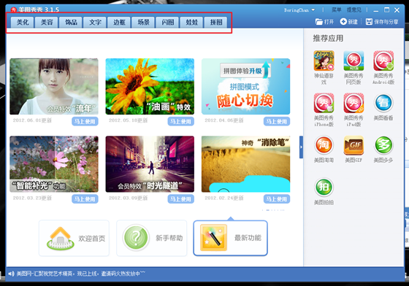The height and width of the screenshot is (286, 409).
Task: Open the 拼图模式随心切换 banner
Action: pyautogui.click(x=245, y=87)
